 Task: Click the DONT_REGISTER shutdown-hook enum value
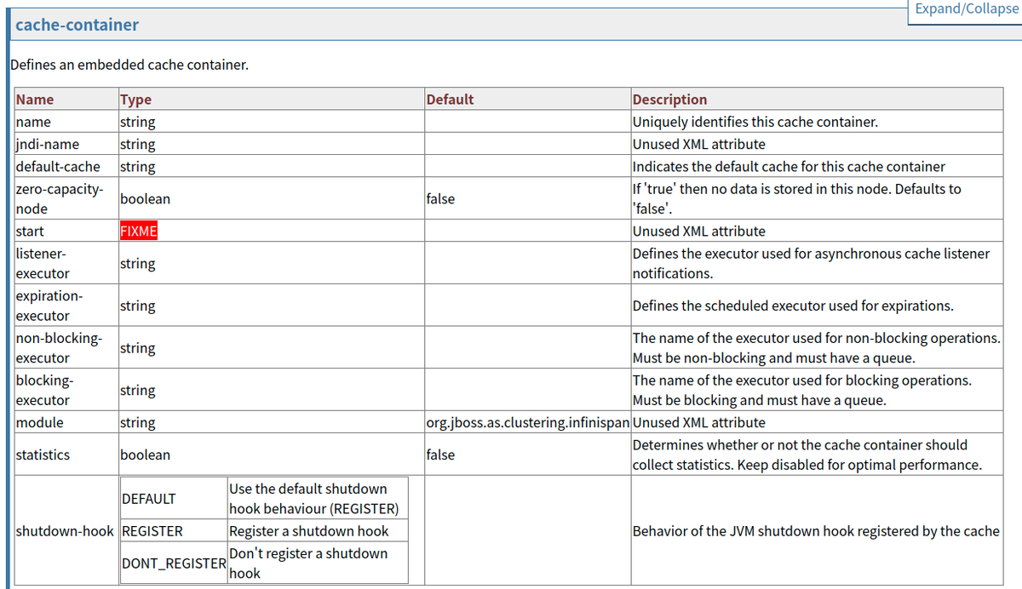point(174,563)
